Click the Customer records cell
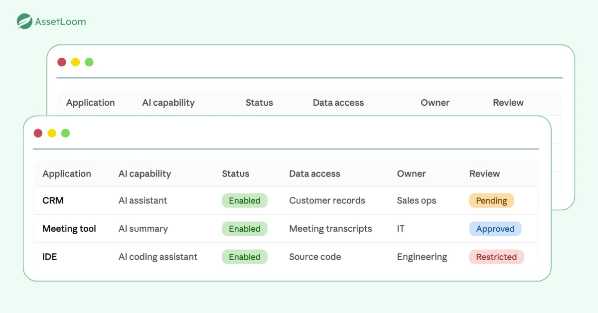This screenshot has height=313, width=598. click(x=327, y=200)
